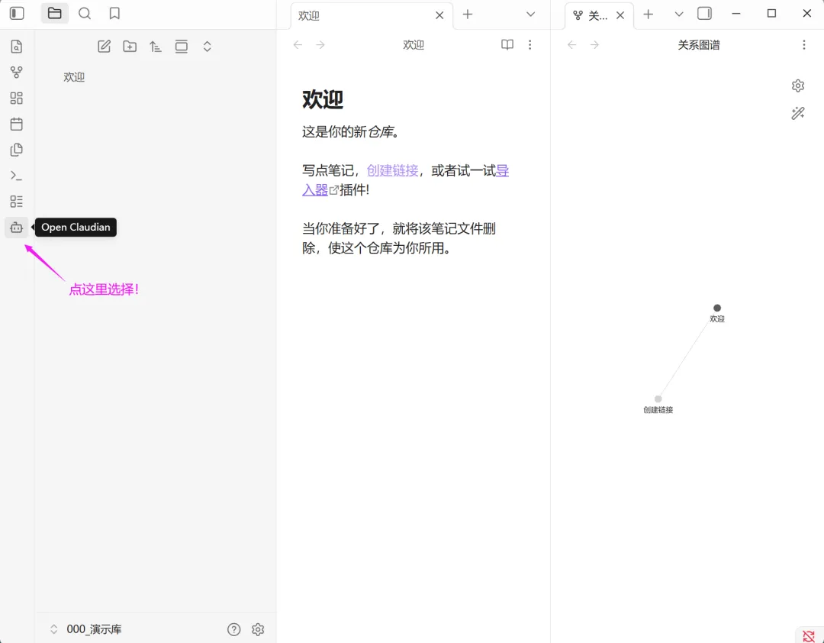The width and height of the screenshot is (824, 643).
Task: Click sync status icon bottom right
Action: click(x=810, y=636)
